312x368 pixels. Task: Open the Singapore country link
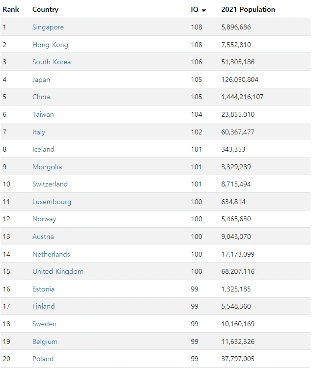[x=48, y=27]
